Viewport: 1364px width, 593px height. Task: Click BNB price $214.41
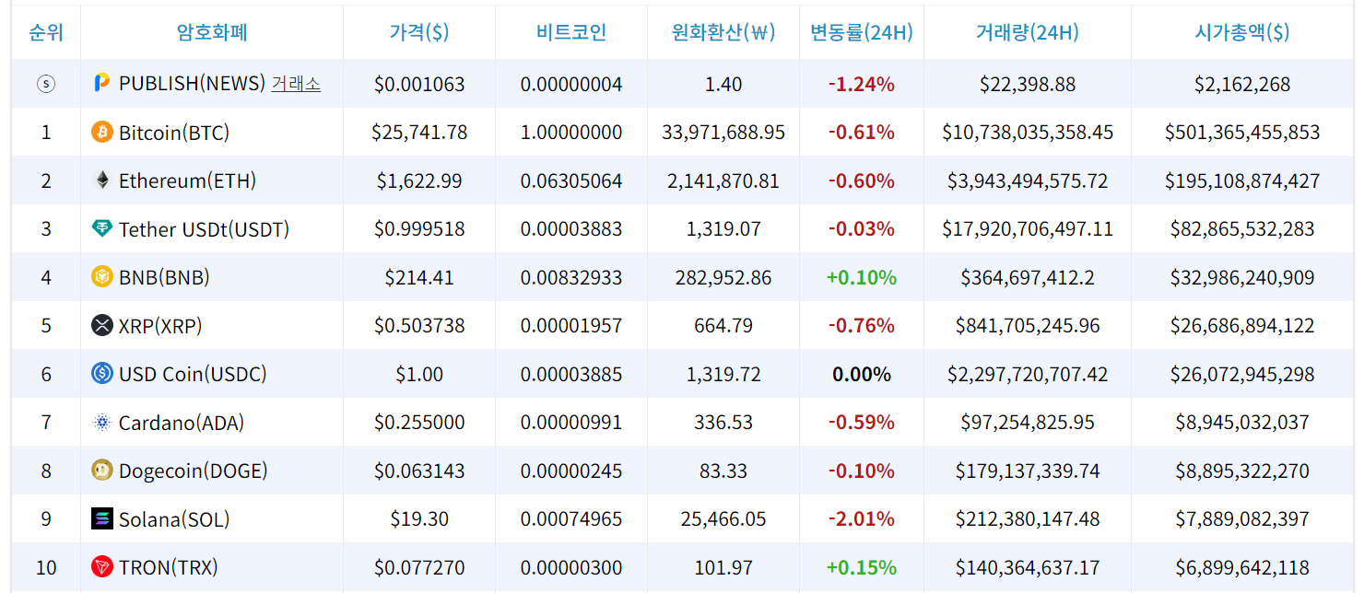pos(419,277)
